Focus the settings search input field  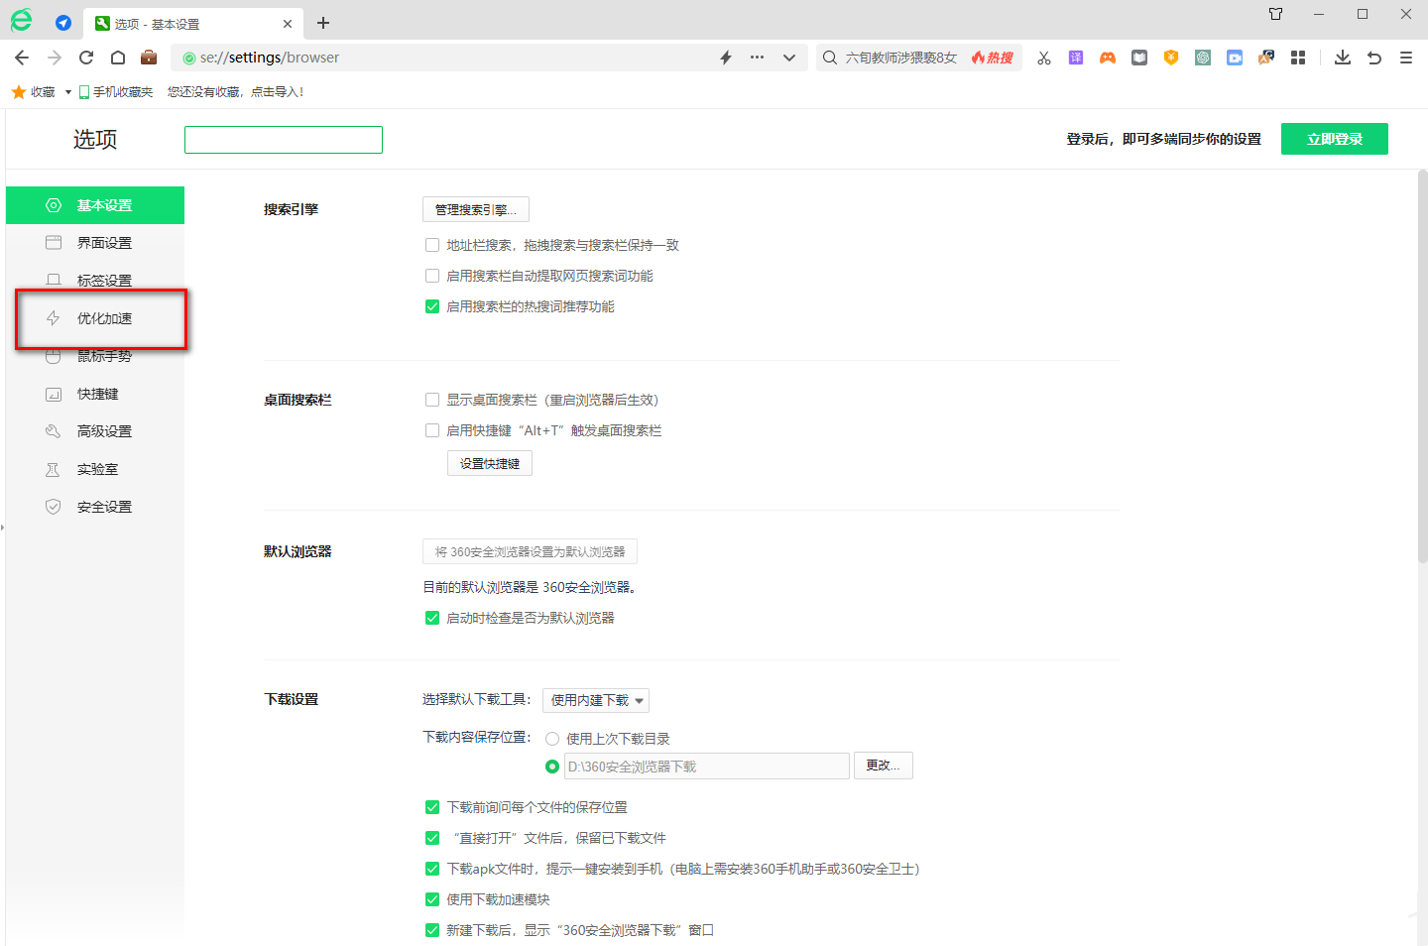(x=284, y=140)
